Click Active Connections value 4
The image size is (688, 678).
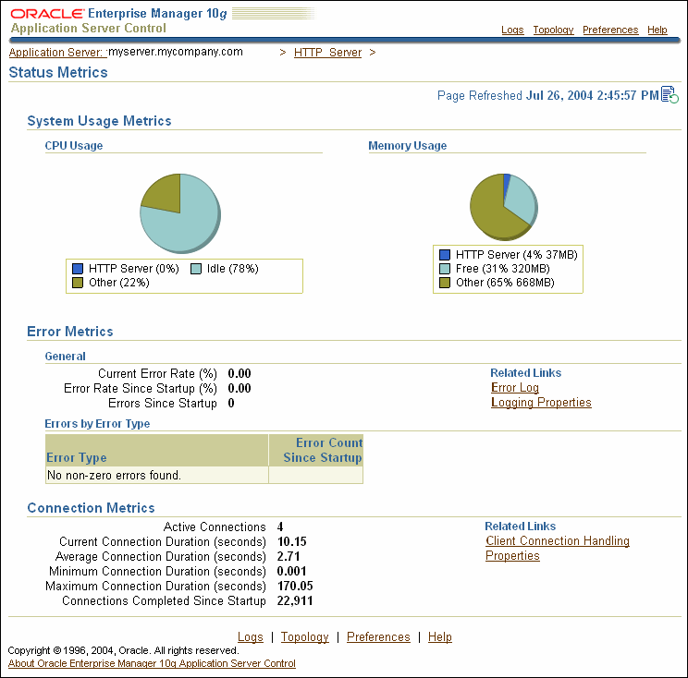coord(280,527)
